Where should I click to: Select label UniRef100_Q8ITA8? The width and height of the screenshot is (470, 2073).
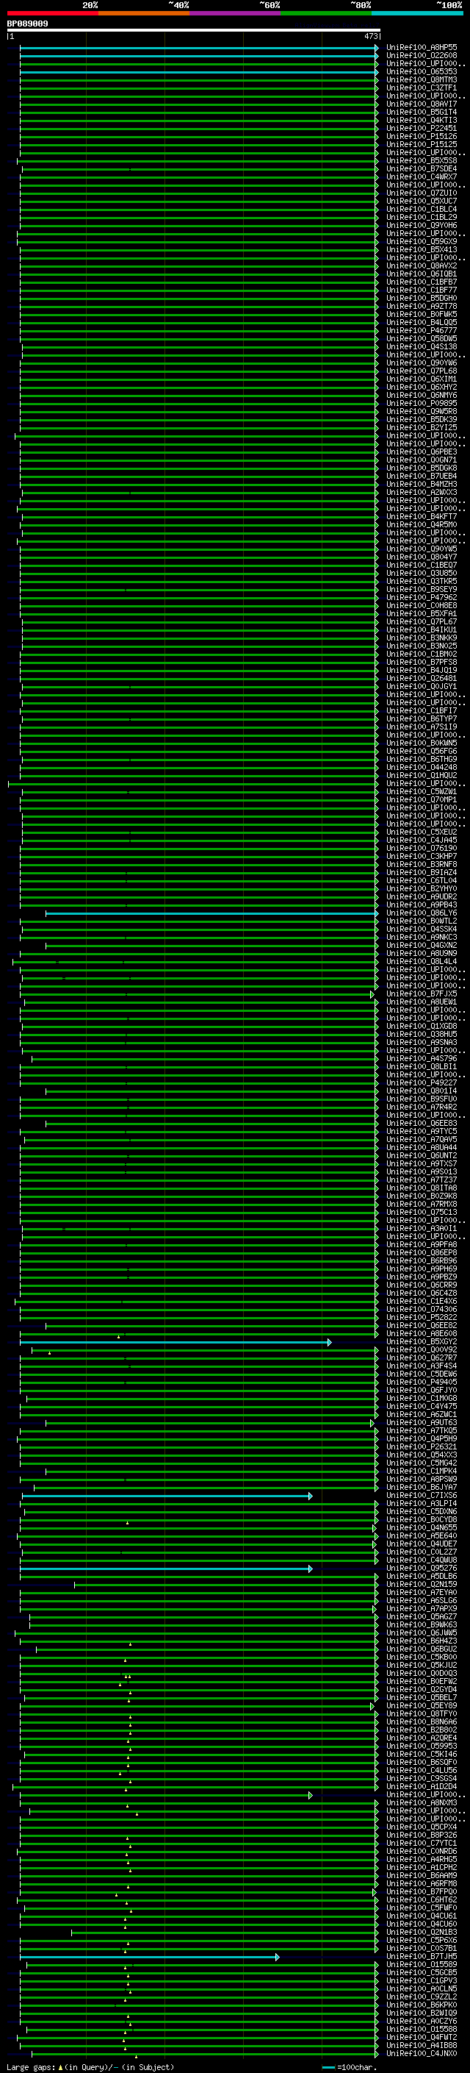tap(422, 1188)
